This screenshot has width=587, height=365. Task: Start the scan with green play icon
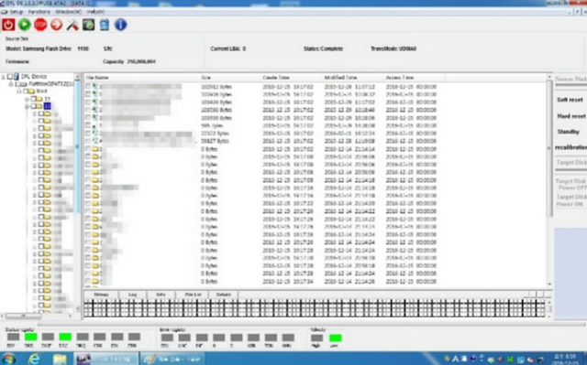25,25
